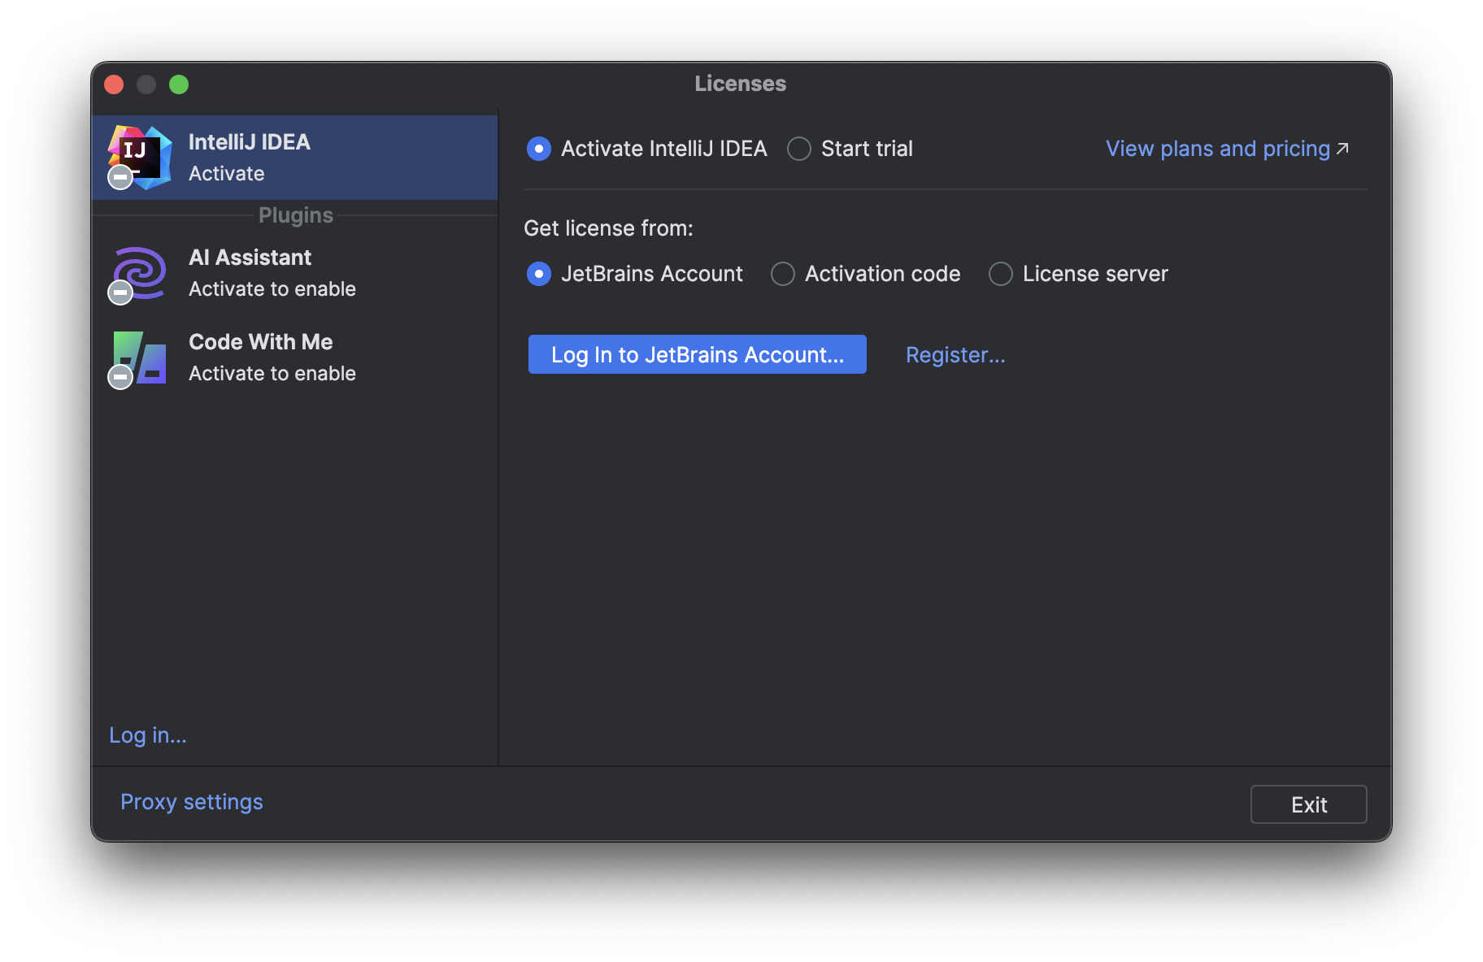
Task: Select JetBrains Account license source
Action: pos(635,274)
